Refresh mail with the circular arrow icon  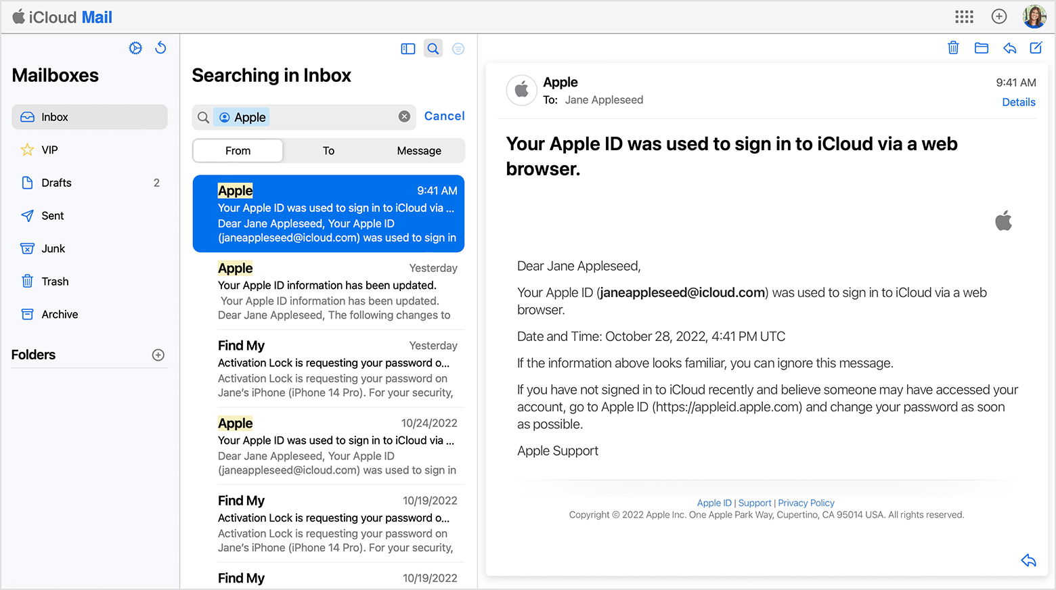[160, 47]
